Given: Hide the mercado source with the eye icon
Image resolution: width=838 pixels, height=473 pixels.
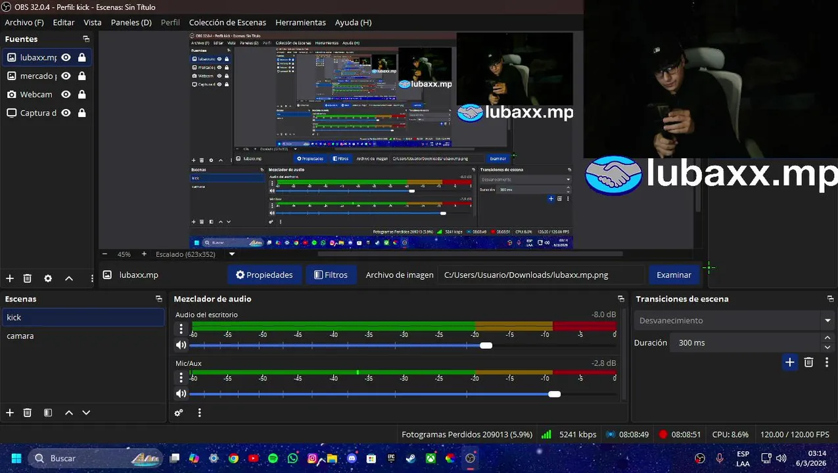Looking at the screenshot, I should (66, 76).
